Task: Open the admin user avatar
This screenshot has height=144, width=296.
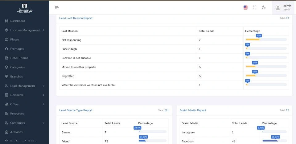Action: click(x=278, y=7)
